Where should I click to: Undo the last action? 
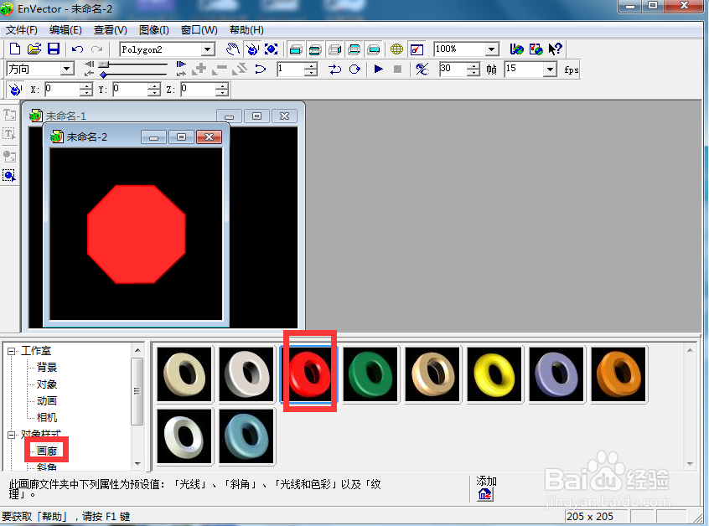pyautogui.click(x=78, y=49)
